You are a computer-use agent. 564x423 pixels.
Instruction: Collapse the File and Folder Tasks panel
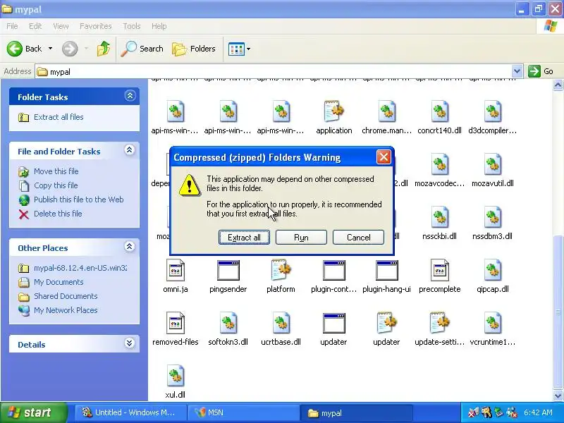click(x=130, y=150)
